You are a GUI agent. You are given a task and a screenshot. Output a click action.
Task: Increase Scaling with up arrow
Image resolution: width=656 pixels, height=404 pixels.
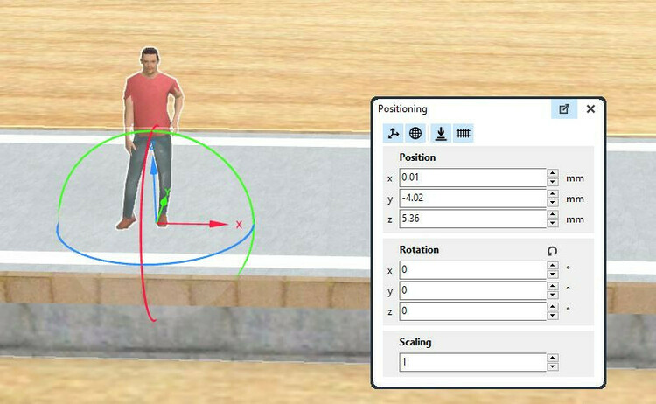coord(553,358)
